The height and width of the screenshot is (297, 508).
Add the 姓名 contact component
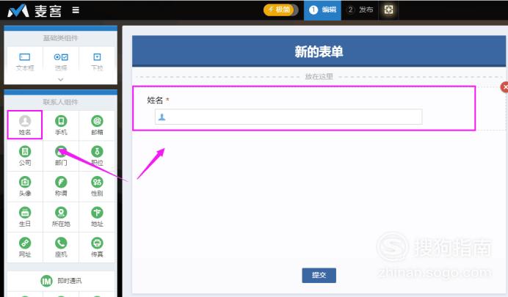(x=25, y=125)
